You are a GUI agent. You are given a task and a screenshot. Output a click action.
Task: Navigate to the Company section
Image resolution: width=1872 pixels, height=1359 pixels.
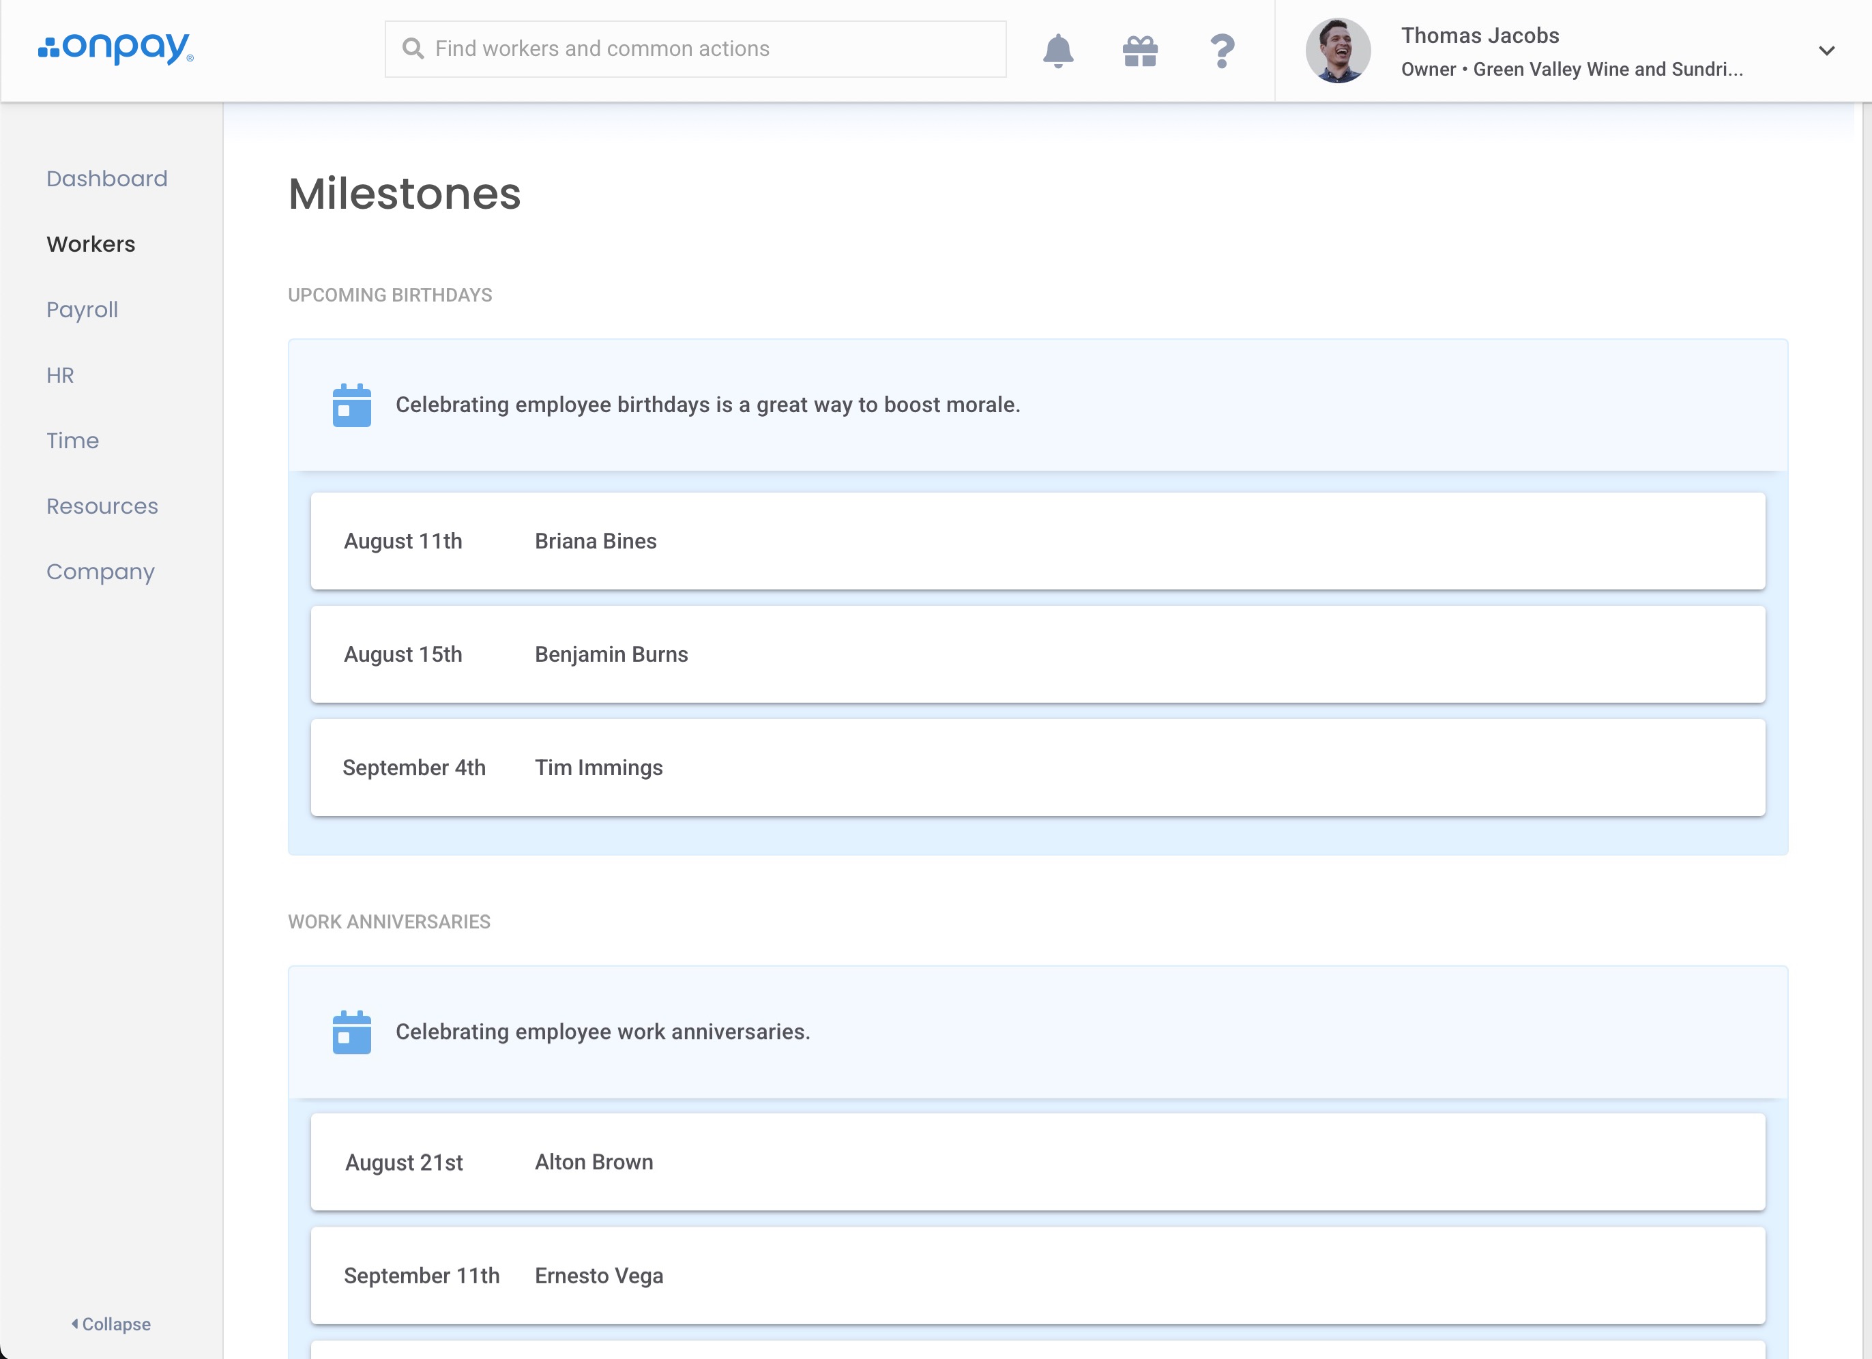[x=100, y=571]
